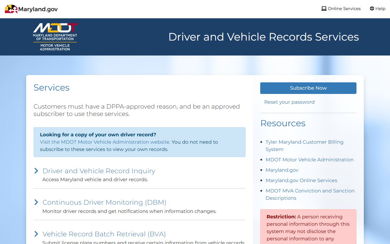Click 'Looking for a copy of your own driver record?'
The width and height of the screenshot is (390, 244).
click(98, 135)
